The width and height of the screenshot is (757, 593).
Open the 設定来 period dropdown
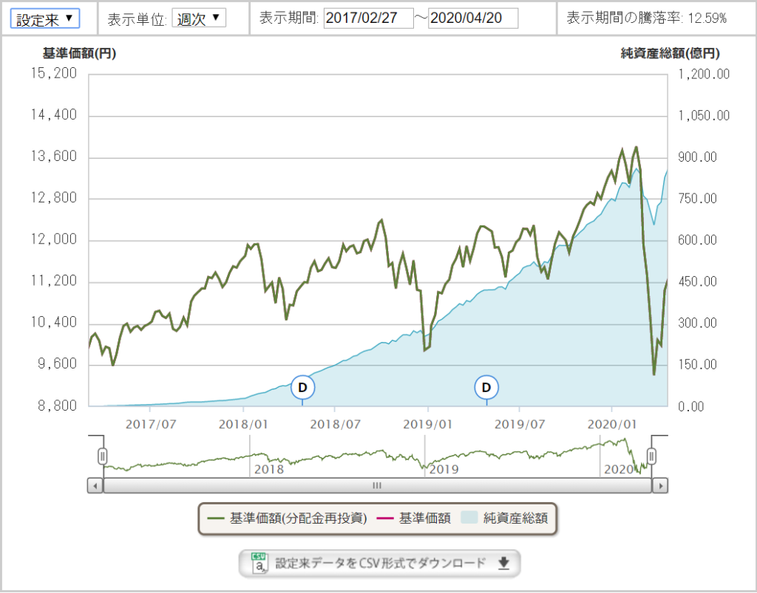click(x=45, y=18)
